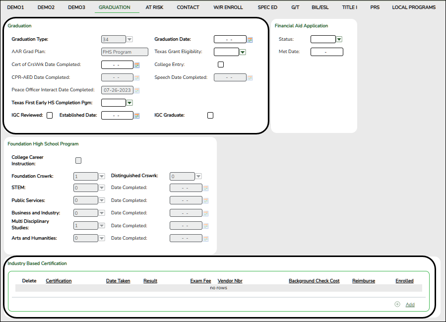Enable the College Entry checkbox
The image size is (446, 322).
point(220,64)
